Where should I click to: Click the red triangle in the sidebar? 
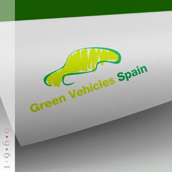click(7, 137)
